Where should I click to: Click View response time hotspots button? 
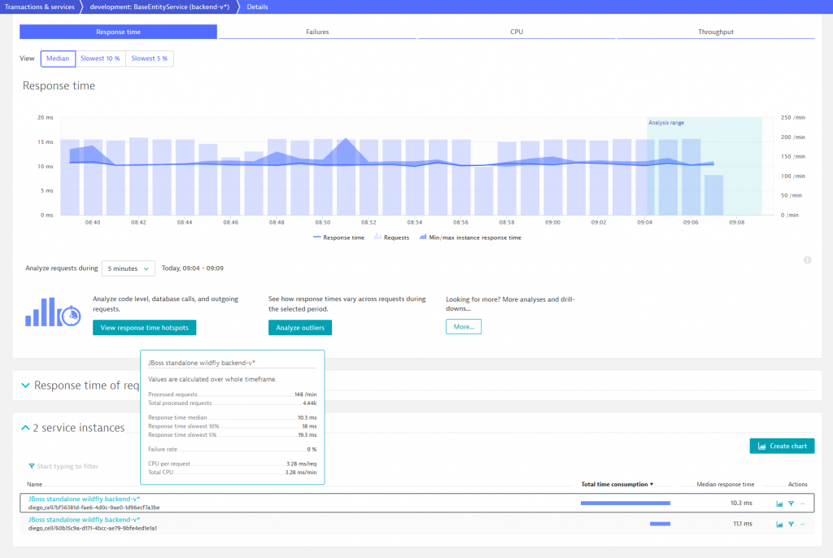pos(144,328)
